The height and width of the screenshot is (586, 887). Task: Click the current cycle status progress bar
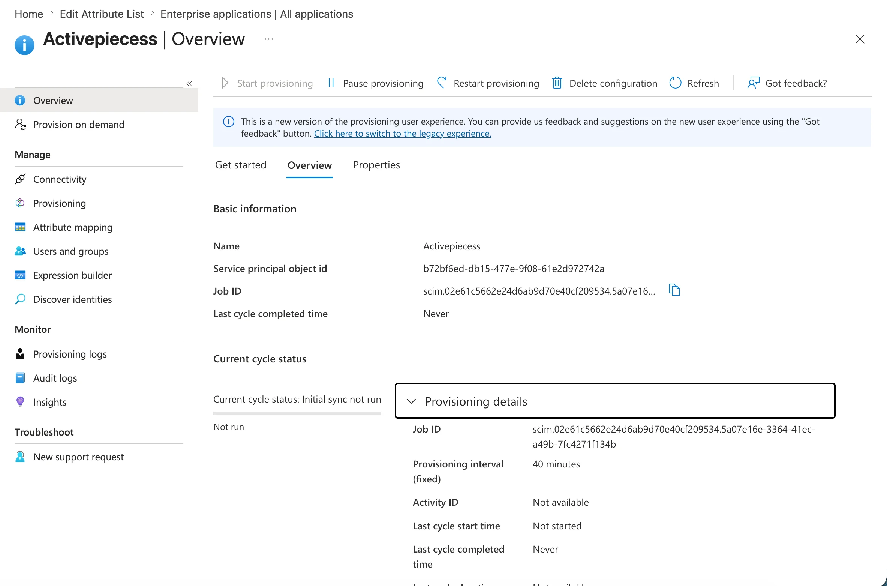tap(297, 413)
